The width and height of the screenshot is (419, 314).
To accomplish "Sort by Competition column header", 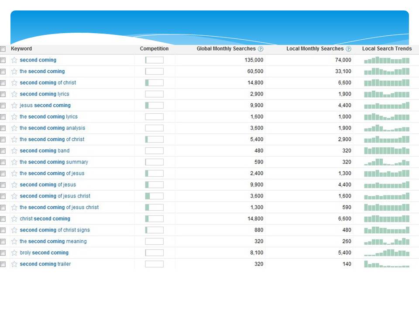I will coord(154,49).
